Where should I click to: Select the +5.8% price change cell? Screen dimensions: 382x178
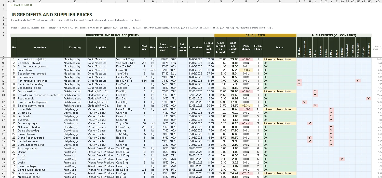[x=246, y=59]
